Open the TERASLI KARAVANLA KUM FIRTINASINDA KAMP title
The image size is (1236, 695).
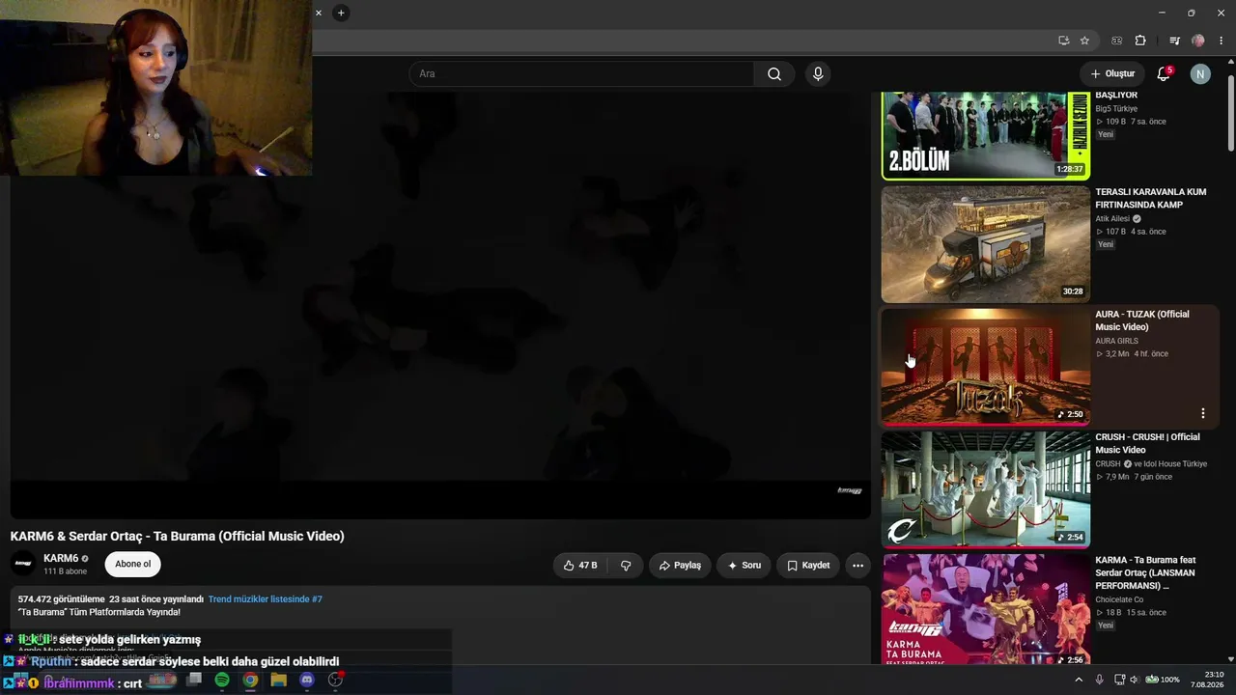coord(1151,199)
